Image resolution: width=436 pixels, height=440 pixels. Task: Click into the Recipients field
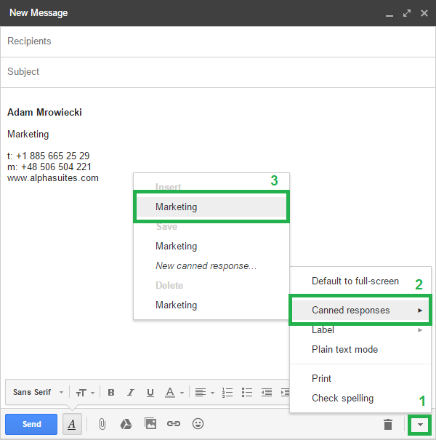pyautogui.click(x=218, y=41)
